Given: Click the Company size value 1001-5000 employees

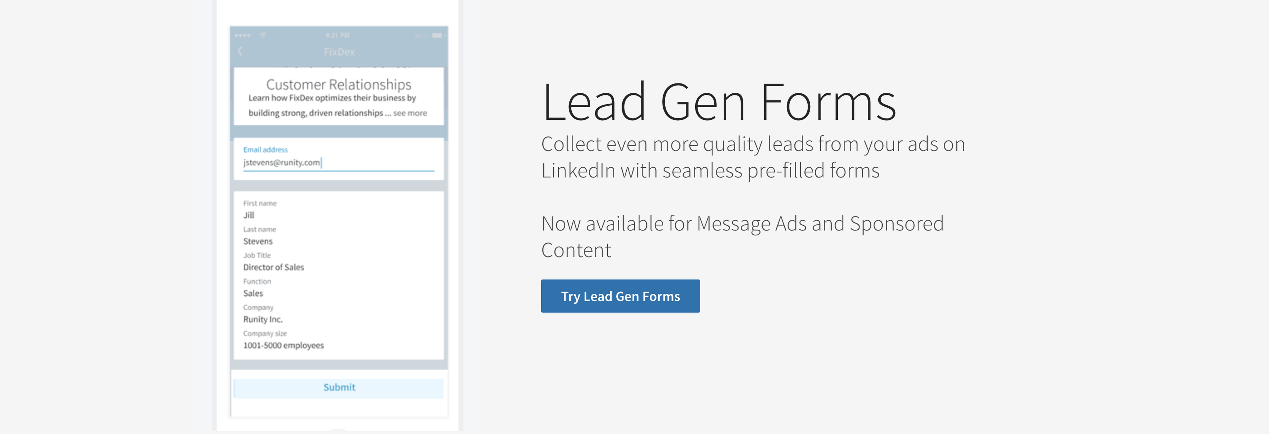Looking at the screenshot, I should (284, 346).
